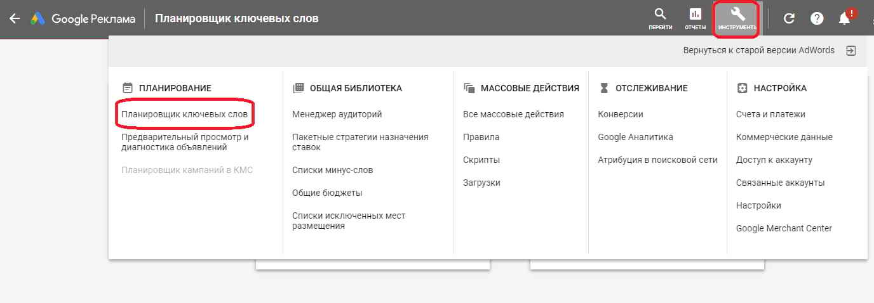The image size is (874, 303).
Task: Open Все массовые действия
Action: (x=513, y=114)
